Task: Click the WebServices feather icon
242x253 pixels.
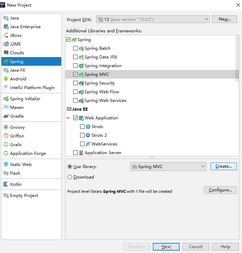Action: coord(88,144)
